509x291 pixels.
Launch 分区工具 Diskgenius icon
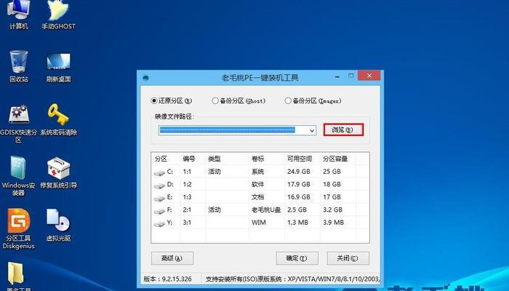pyautogui.click(x=18, y=229)
